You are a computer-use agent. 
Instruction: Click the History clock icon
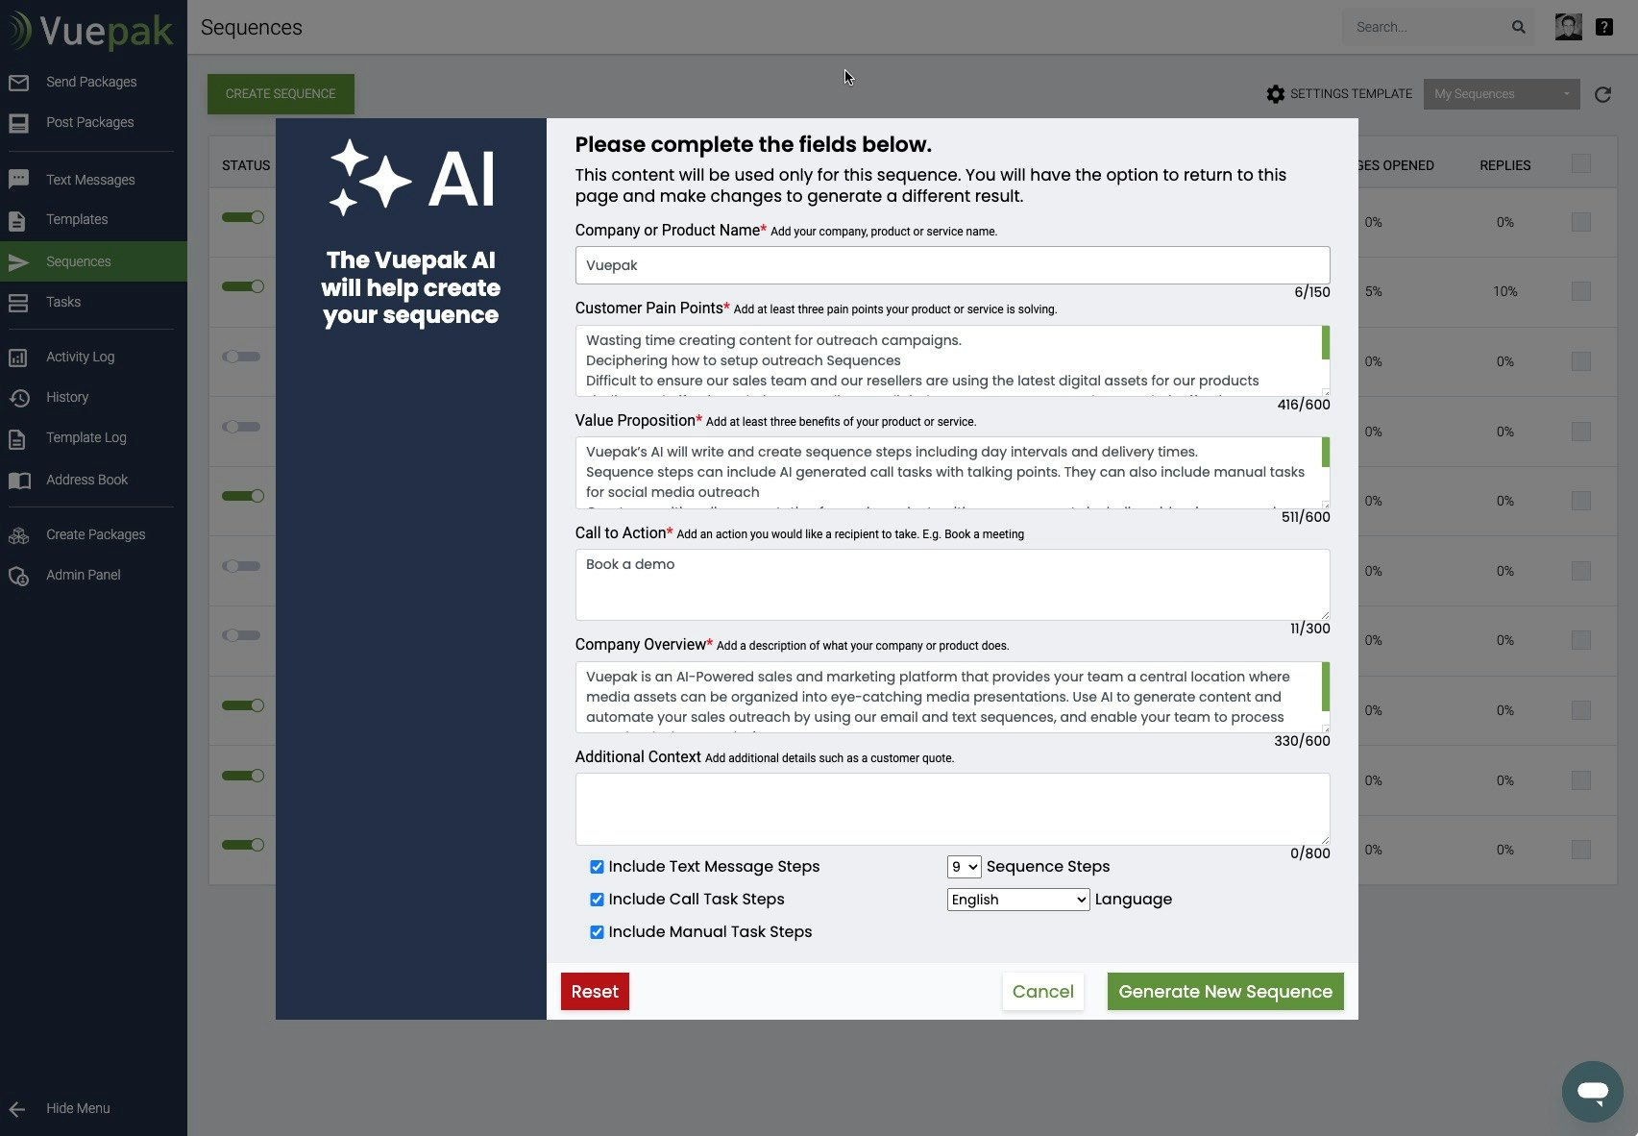(18, 398)
